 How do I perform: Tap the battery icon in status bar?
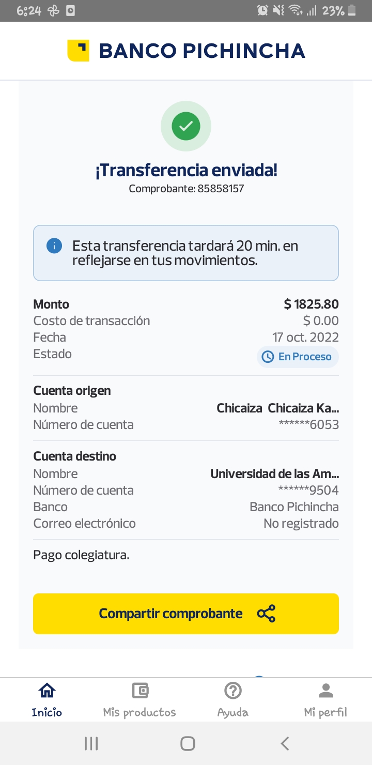click(x=352, y=10)
